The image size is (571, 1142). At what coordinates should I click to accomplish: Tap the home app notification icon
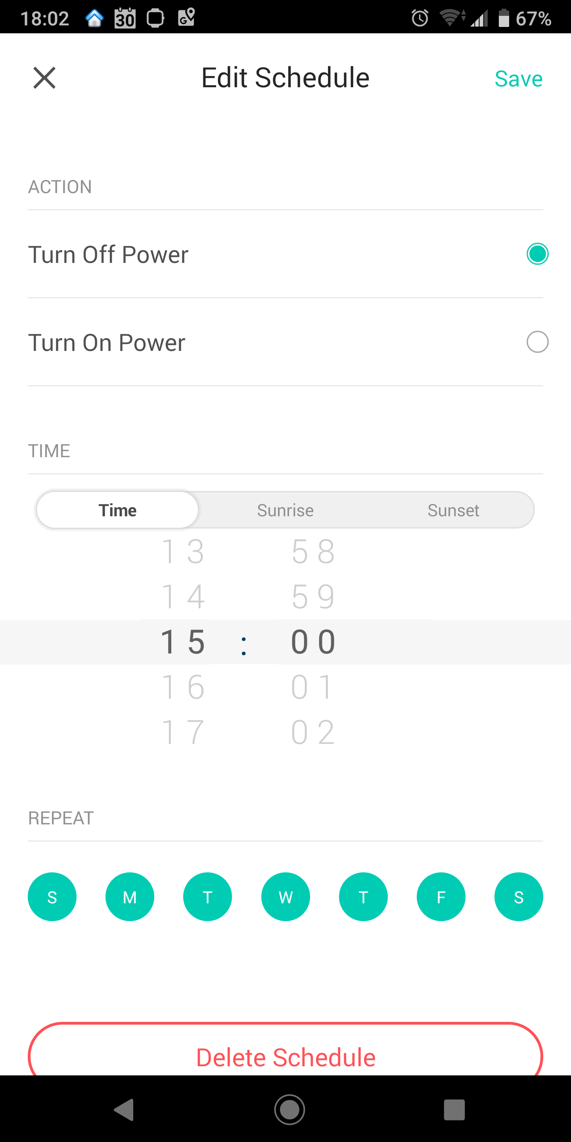[x=94, y=18]
